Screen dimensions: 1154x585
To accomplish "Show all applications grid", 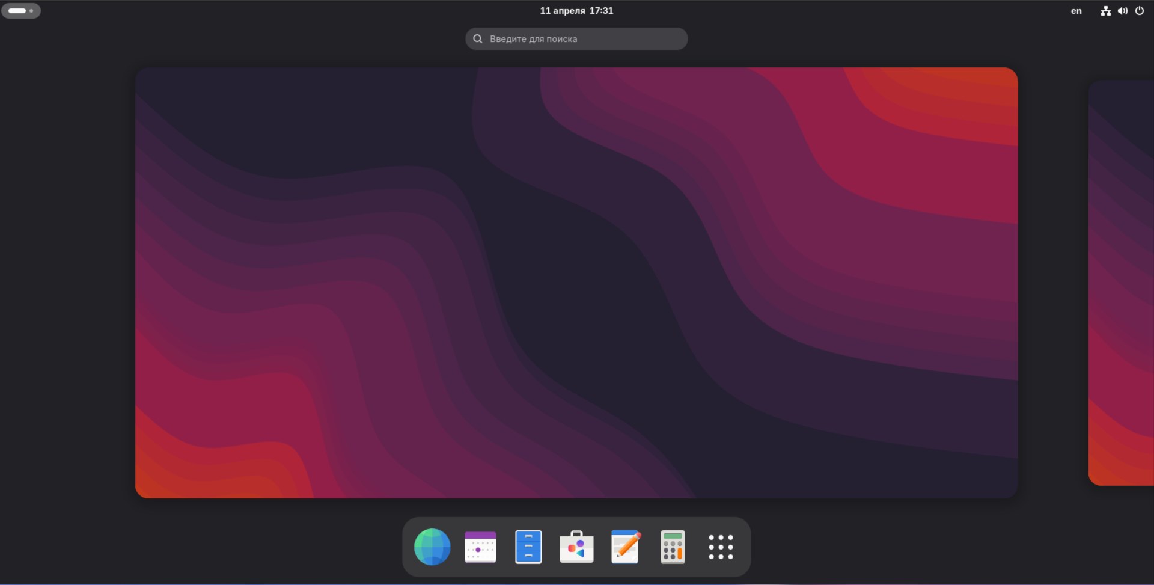I will tap(721, 547).
